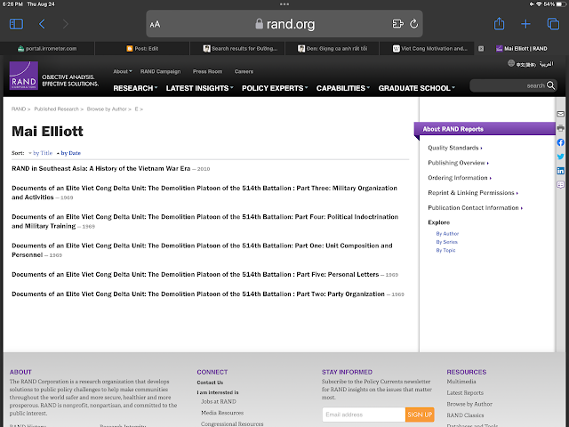Expand the GRADUATE SCHOOL menu
The width and height of the screenshot is (569, 427).
click(x=417, y=88)
